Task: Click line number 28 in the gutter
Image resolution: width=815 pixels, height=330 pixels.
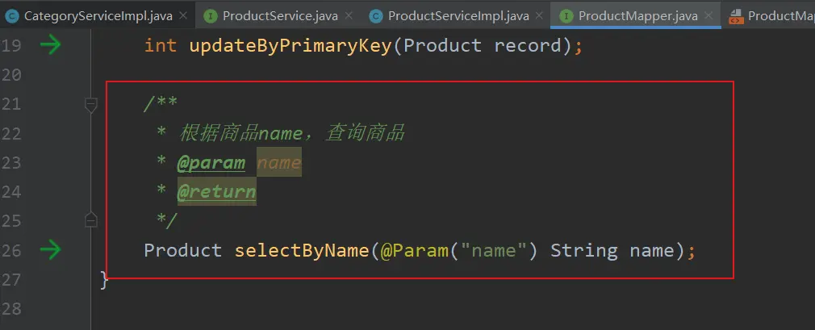Action: point(11,309)
